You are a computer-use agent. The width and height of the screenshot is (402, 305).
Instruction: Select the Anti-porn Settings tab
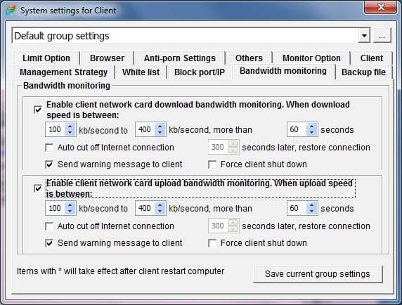click(179, 58)
